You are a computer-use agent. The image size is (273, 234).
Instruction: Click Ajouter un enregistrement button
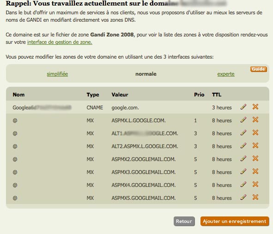[x=235, y=221]
